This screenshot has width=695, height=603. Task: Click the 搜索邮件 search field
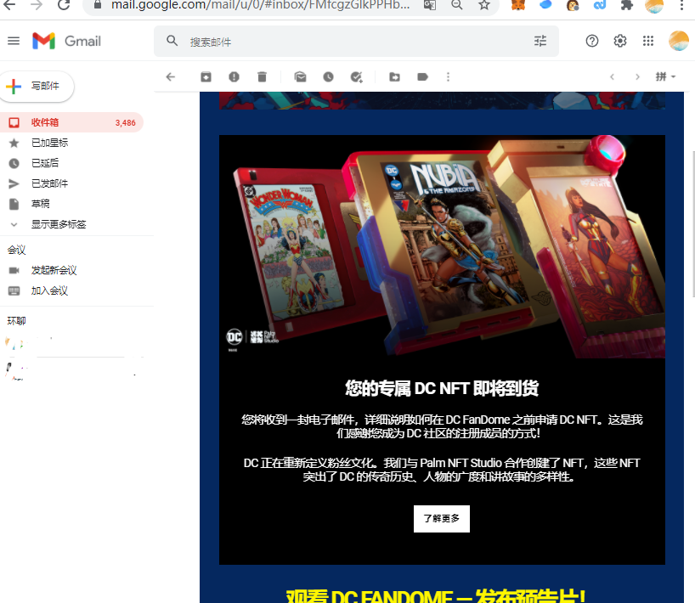coord(356,42)
